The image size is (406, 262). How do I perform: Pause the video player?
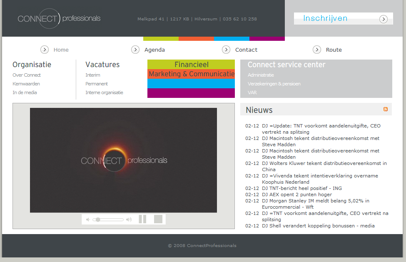point(142,219)
